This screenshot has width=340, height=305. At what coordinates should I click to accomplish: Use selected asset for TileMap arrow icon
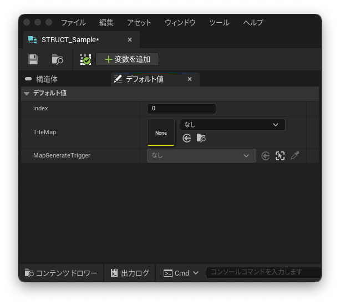point(187,138)
